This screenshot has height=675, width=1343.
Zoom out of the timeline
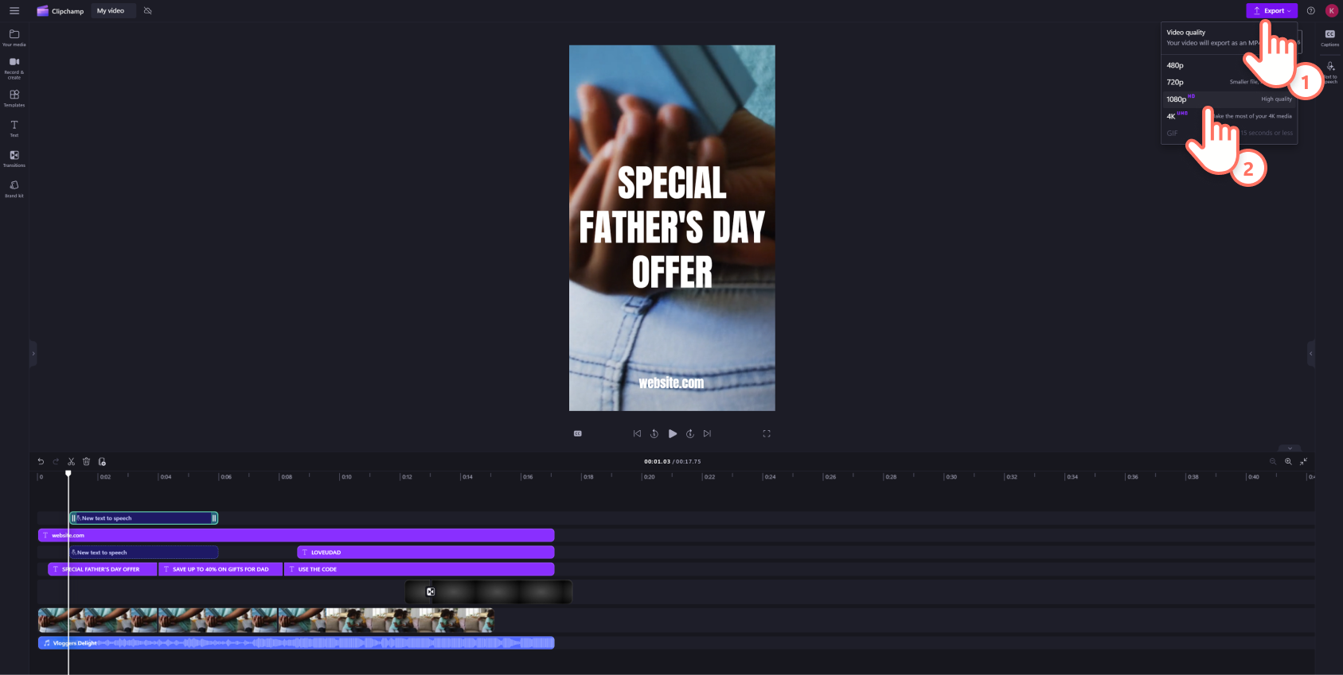(1273, 461)
